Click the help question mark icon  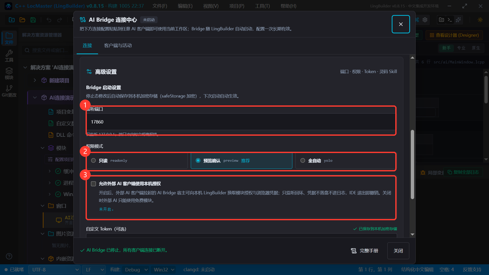[x=9, y=256]
